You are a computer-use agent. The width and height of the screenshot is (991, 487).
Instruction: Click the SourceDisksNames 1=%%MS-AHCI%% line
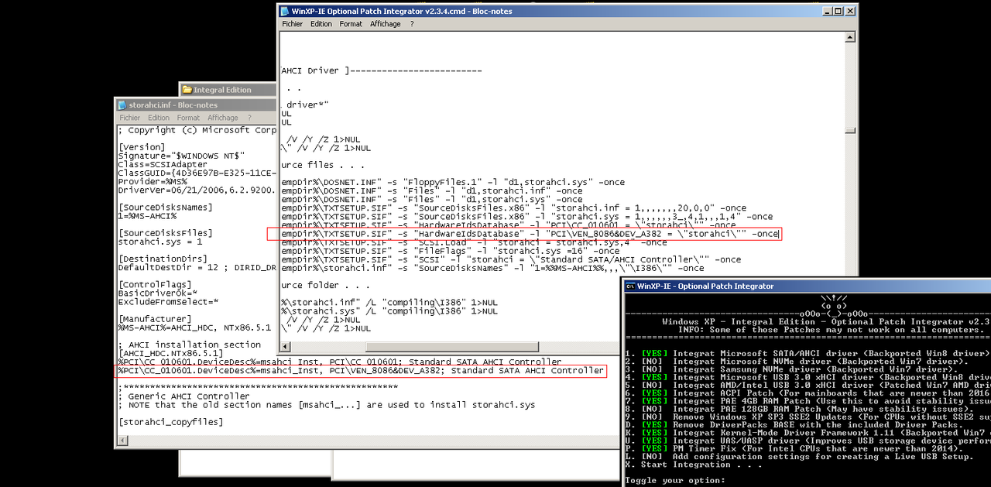click(x=492, y=268)
